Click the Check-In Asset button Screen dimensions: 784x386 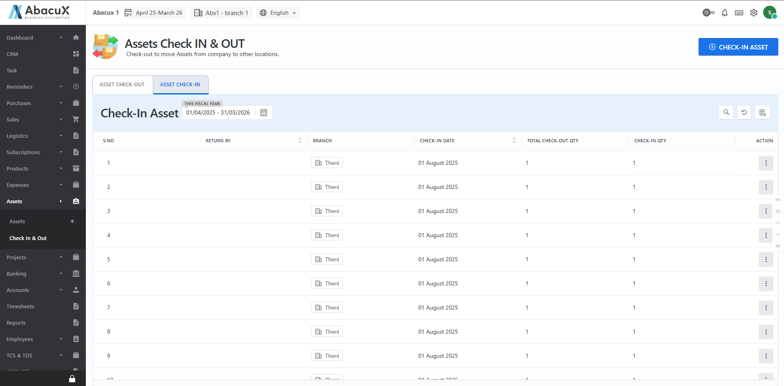click(738, 47)
